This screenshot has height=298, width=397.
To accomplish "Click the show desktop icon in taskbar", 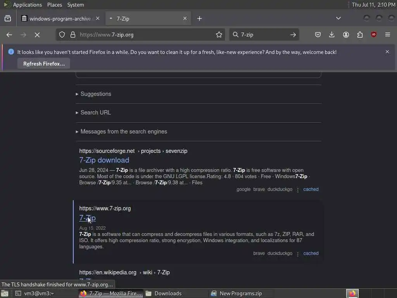I will click(5, 294).
